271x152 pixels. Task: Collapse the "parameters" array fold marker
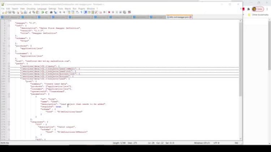pyautogui.click(x=9, y=94)
